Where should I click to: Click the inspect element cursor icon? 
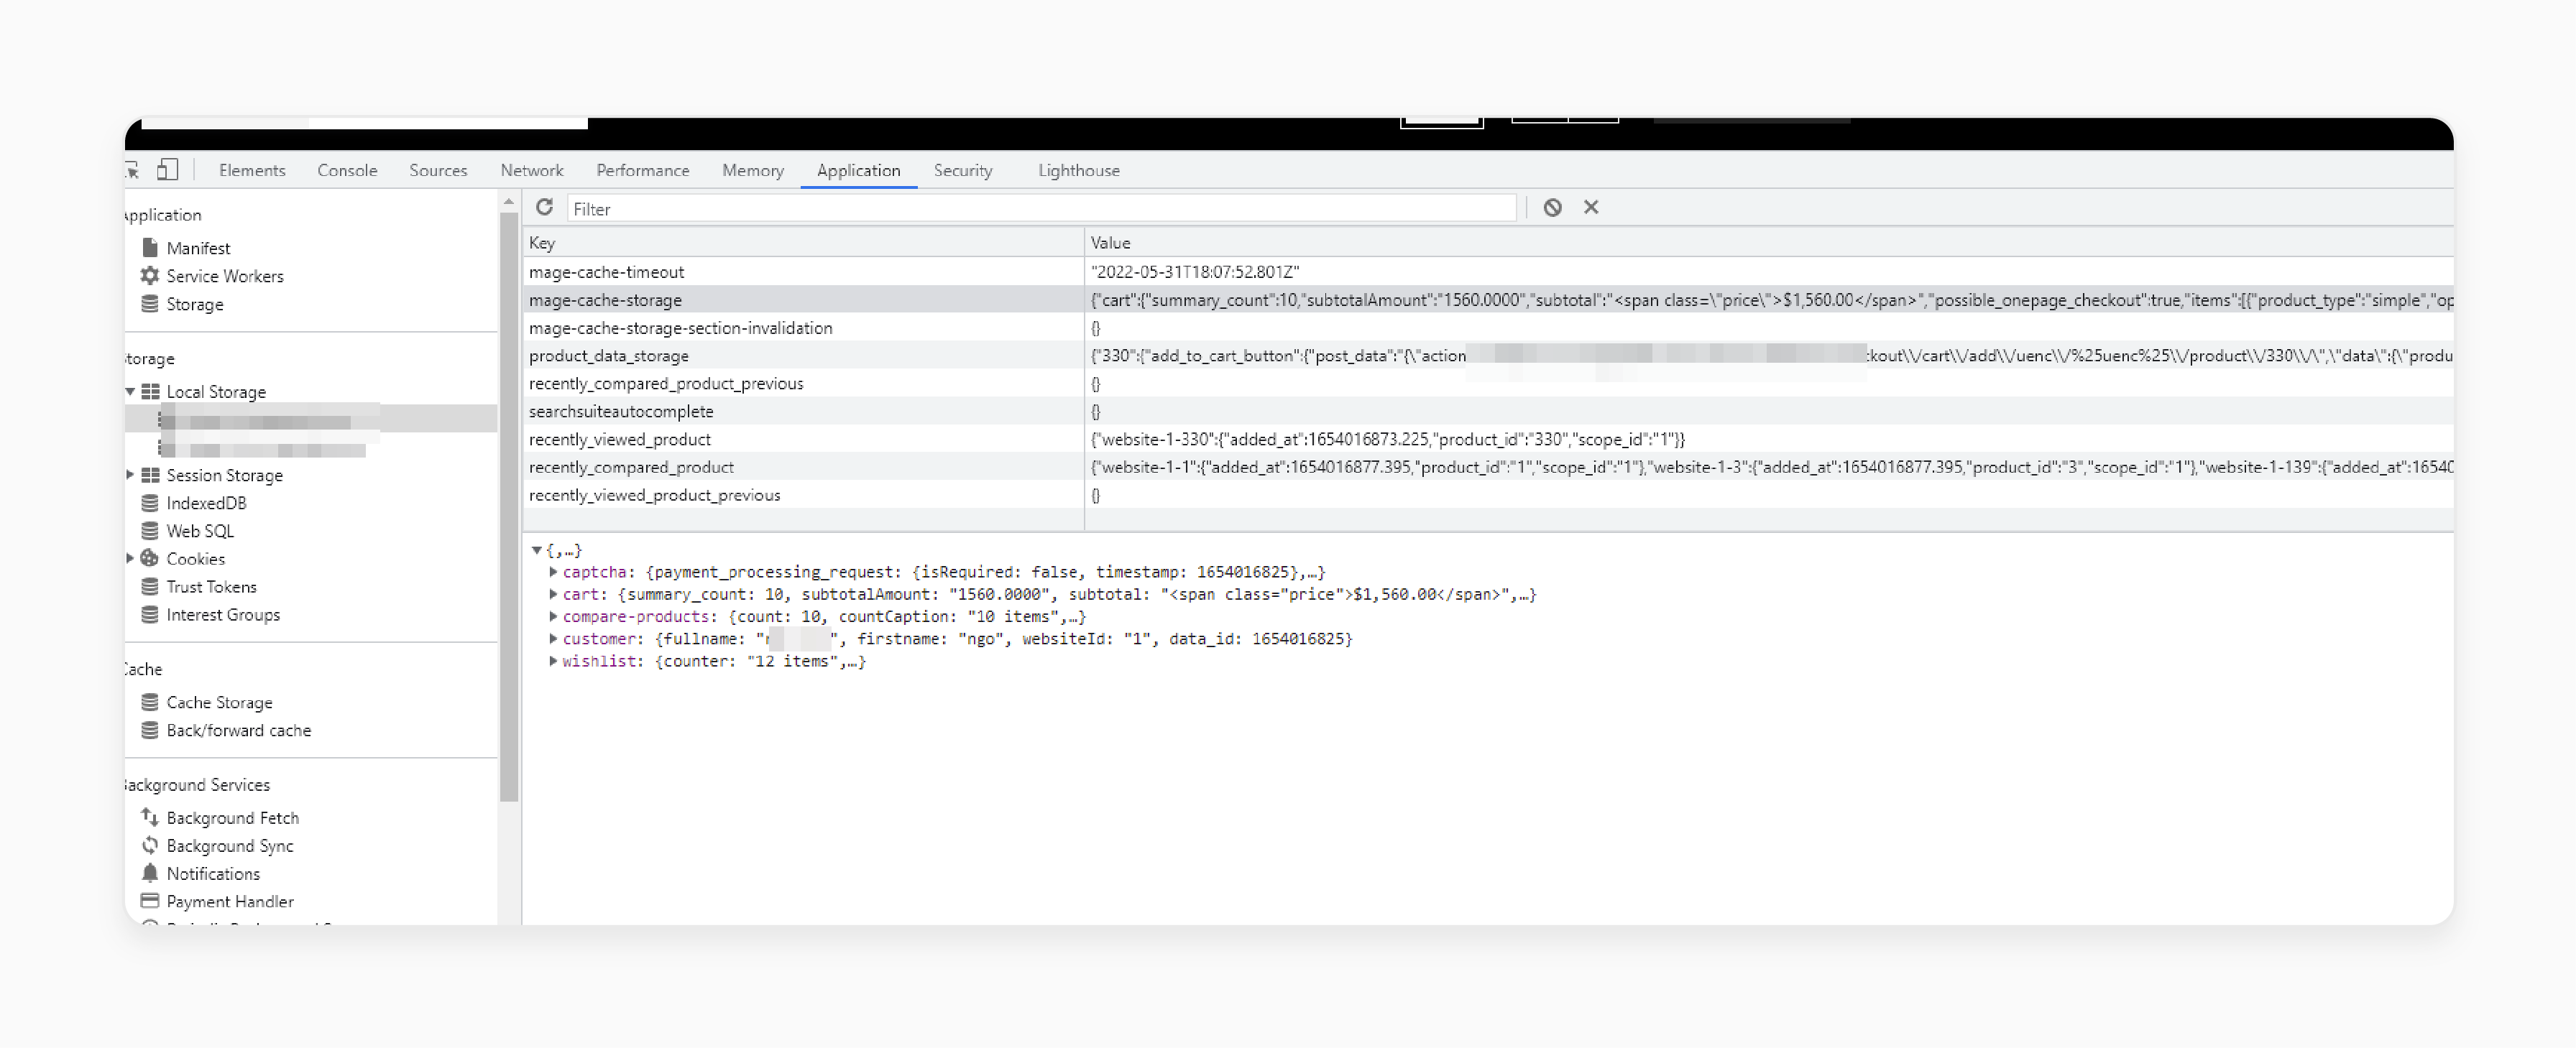point(131,170)
